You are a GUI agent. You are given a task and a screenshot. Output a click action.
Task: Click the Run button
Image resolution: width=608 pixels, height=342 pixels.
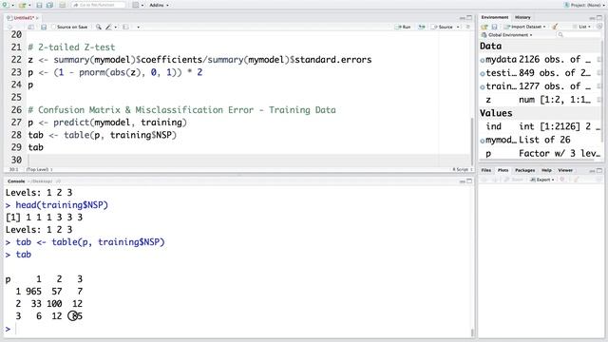click(x=403, y=27)
